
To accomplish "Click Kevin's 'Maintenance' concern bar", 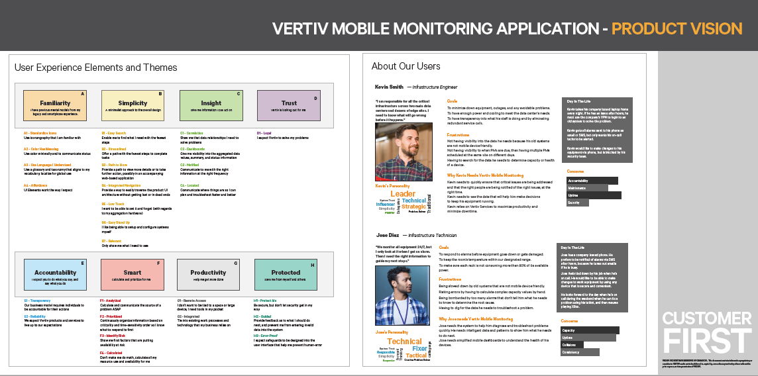I will point(587,188).
